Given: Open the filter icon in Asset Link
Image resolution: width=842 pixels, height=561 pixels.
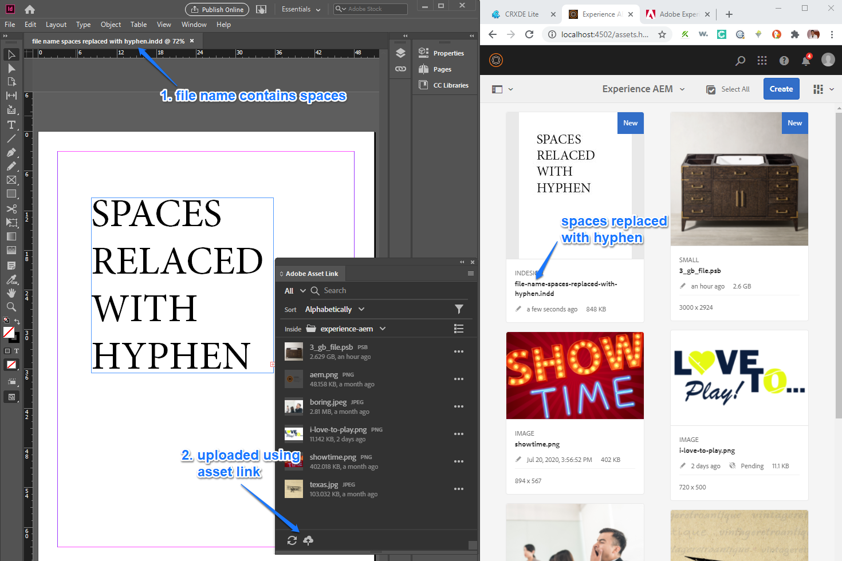Looking at the screenshot, I should click(459, 309).
